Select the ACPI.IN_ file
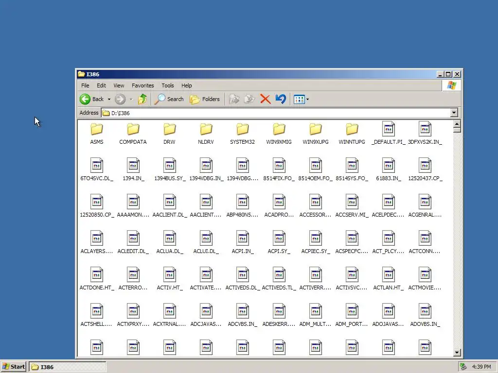Image resolution: width=498 pixels, height=373 pixels. pyautogui.click(x=242, y=243)
